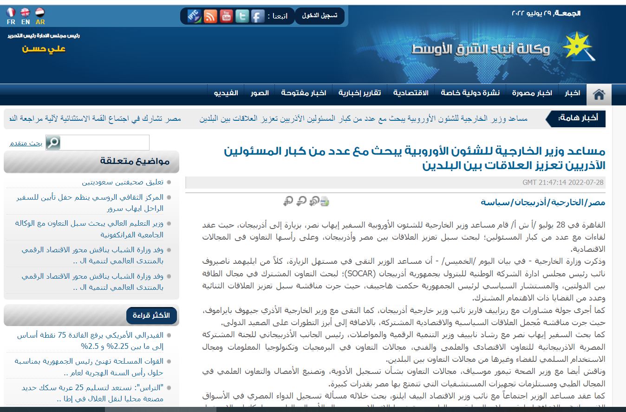Open the الصور menu item
The width and height of the screenshot is (626, 412).
(x=260, y=93)
